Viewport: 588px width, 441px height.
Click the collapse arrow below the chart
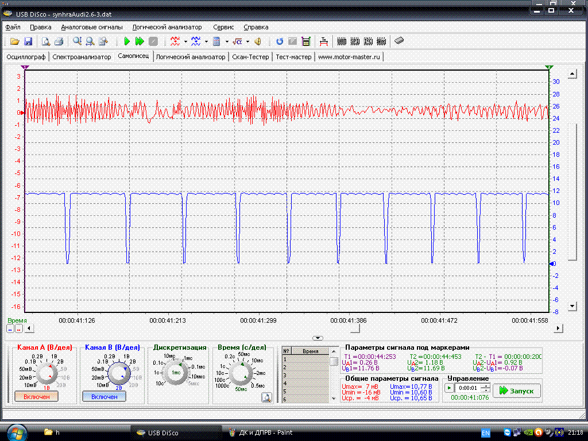coord(318,338)
